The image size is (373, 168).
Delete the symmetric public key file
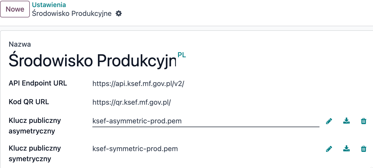(x=364, y=149)
